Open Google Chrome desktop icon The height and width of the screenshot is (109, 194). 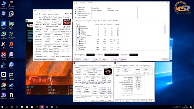(x=4, y=86)
